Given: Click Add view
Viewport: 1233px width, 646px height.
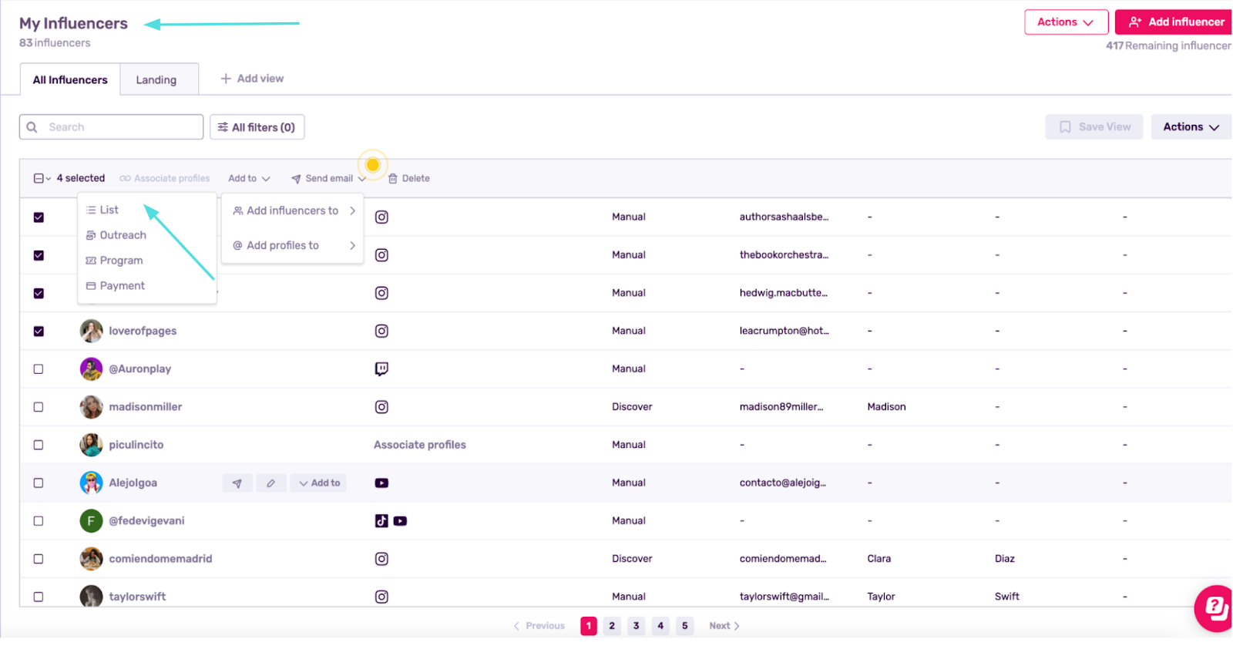Looking at the screenshot, I should (x=252, y=79).
